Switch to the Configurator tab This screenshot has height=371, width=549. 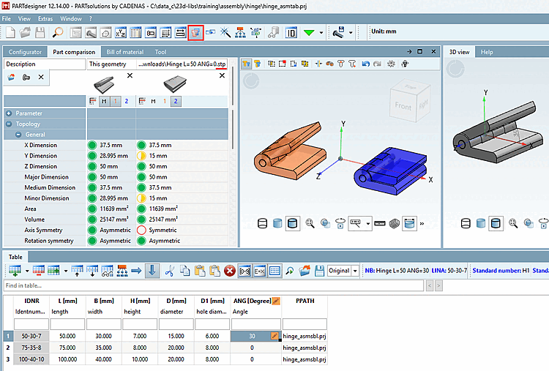coord(25,52)
